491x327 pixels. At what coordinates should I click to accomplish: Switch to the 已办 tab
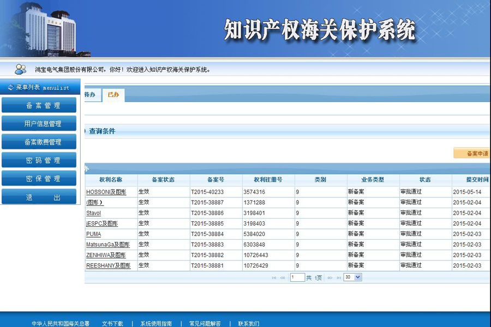click(113, 95)
